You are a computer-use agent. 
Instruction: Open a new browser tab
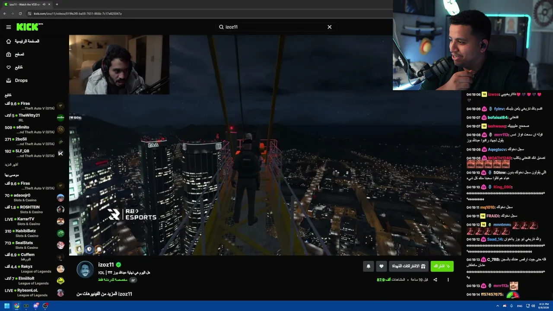(57, 4)
